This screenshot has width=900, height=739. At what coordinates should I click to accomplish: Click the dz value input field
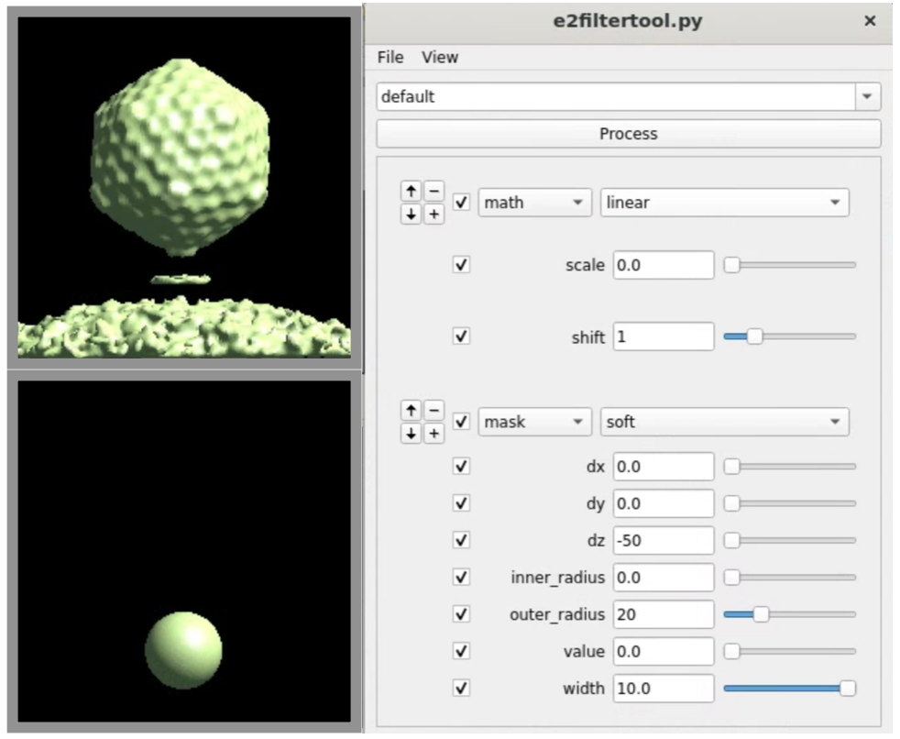(x=664, y=541)
